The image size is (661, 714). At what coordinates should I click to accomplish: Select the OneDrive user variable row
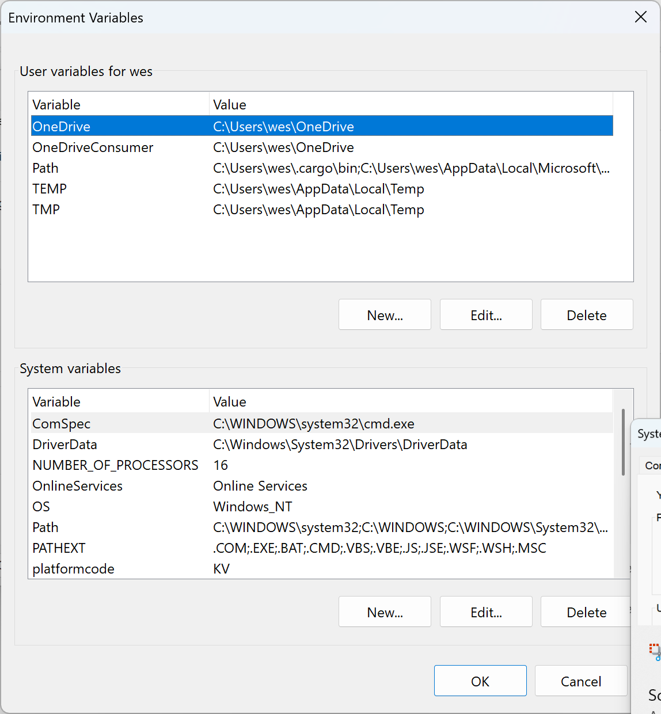[322, 126]
